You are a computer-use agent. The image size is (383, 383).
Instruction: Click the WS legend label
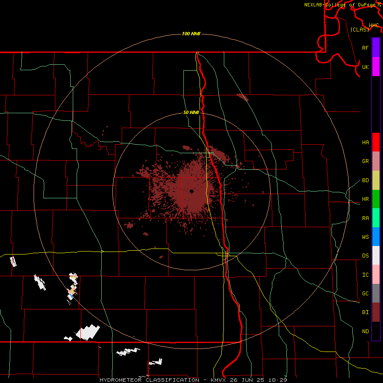click(x=365, y=237)
